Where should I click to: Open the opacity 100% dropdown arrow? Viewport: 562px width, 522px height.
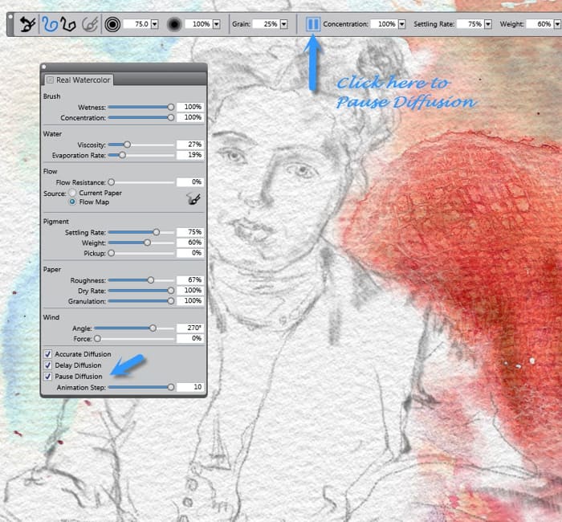click(x=217, y=24)
